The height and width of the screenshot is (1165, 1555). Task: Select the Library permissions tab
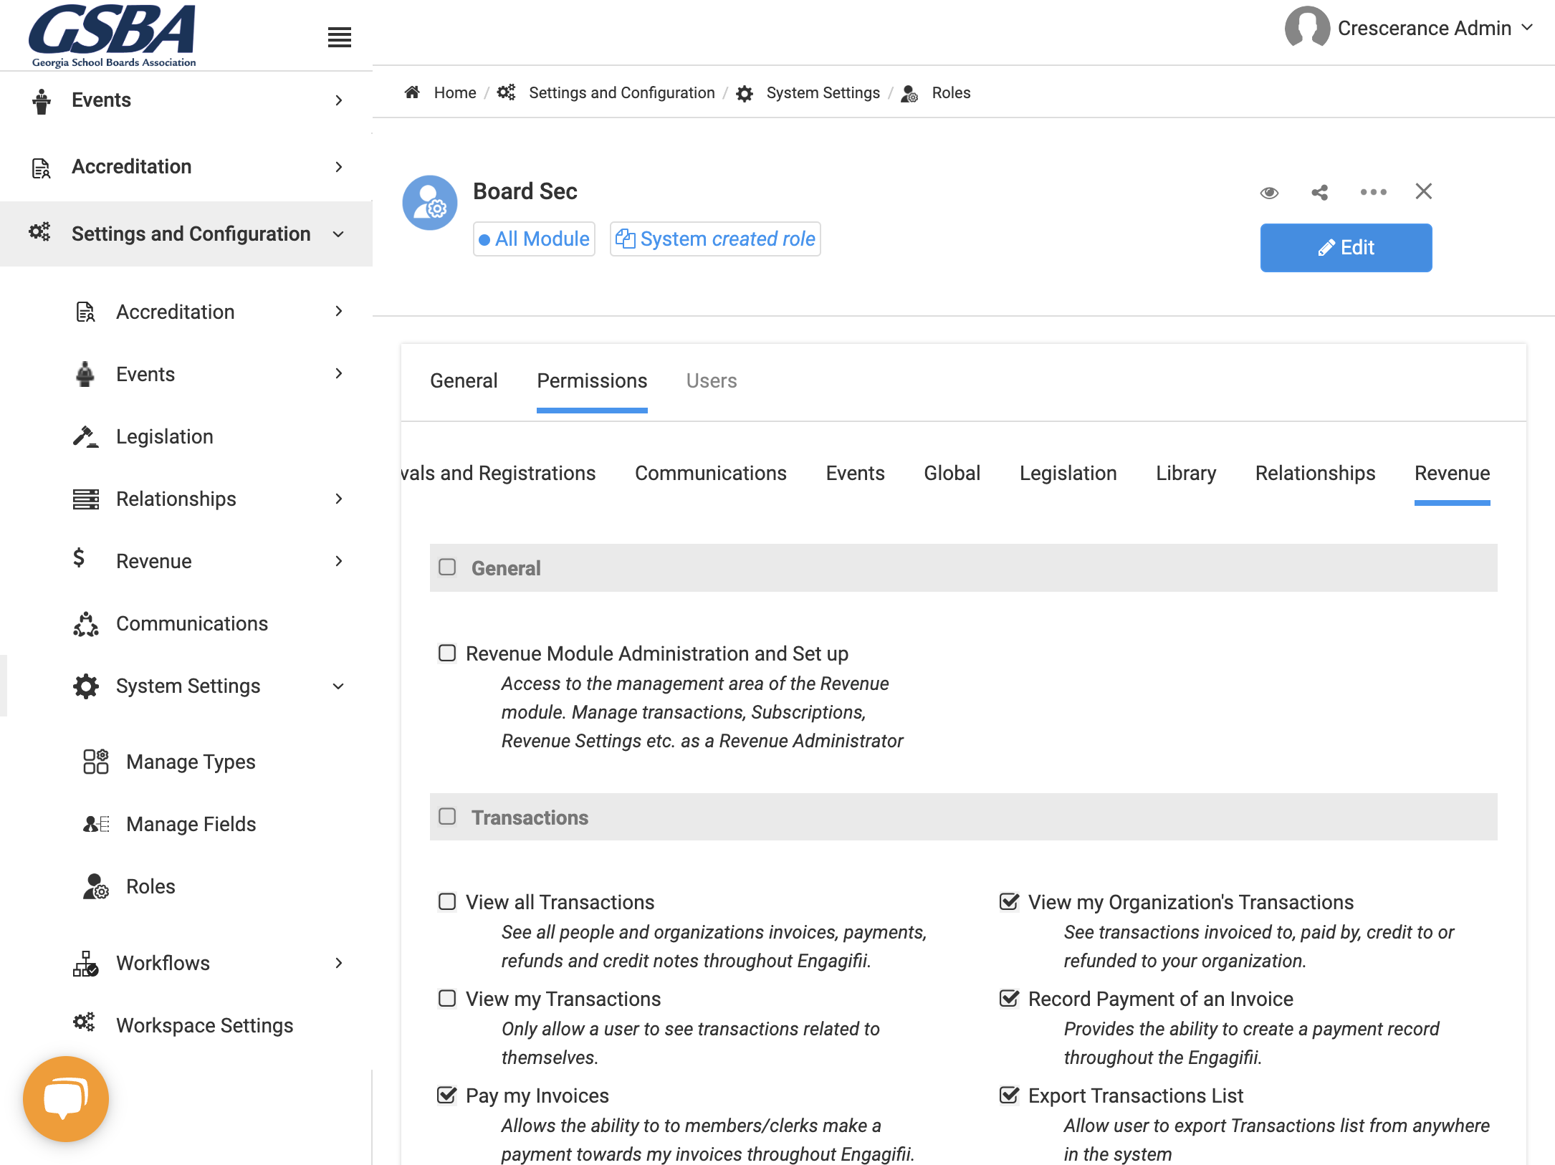(x=1186, y=473)
